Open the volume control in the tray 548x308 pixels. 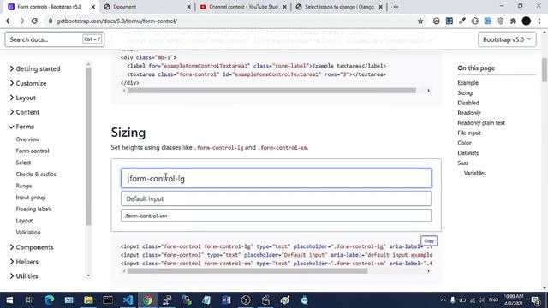coord(482,300)
